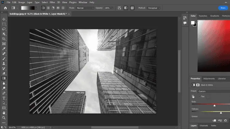Open the File menu
Image resolution: width=230 pixels, height=129 pixels.
(x=8, y=2)
